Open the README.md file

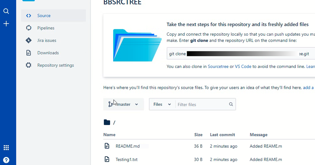point(127,146)
